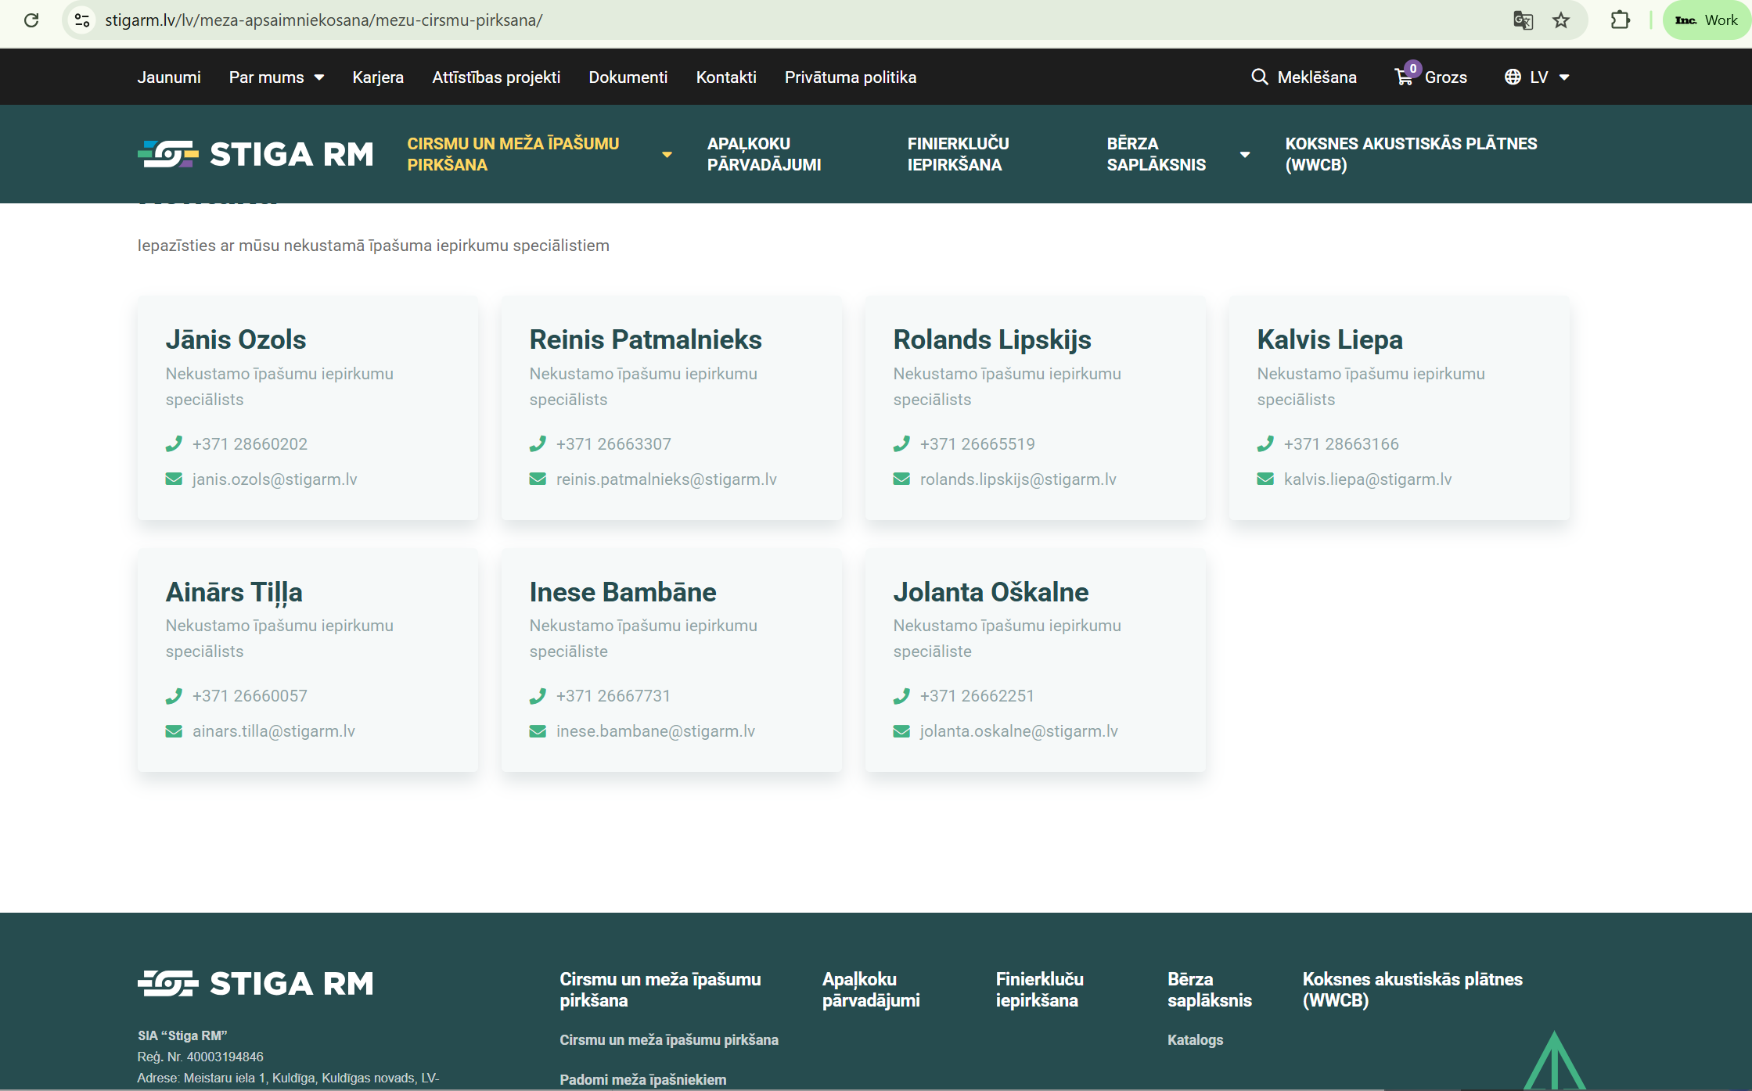
Task: Go to the Kontakti page
Action: (726, 77)
